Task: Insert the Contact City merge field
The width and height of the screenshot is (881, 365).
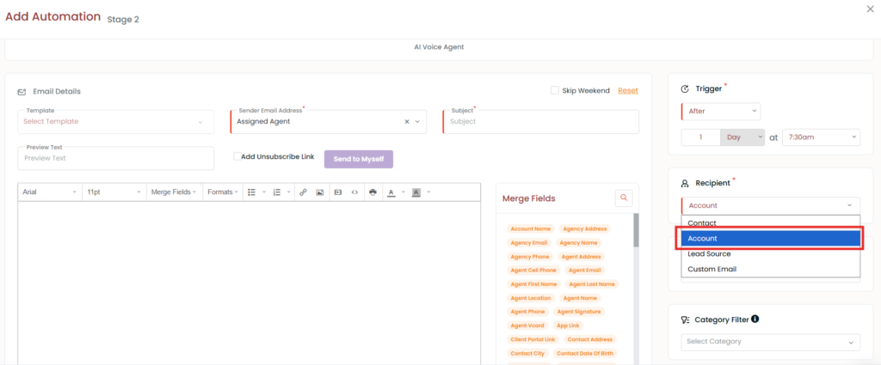Action: [x=527, y=354]
